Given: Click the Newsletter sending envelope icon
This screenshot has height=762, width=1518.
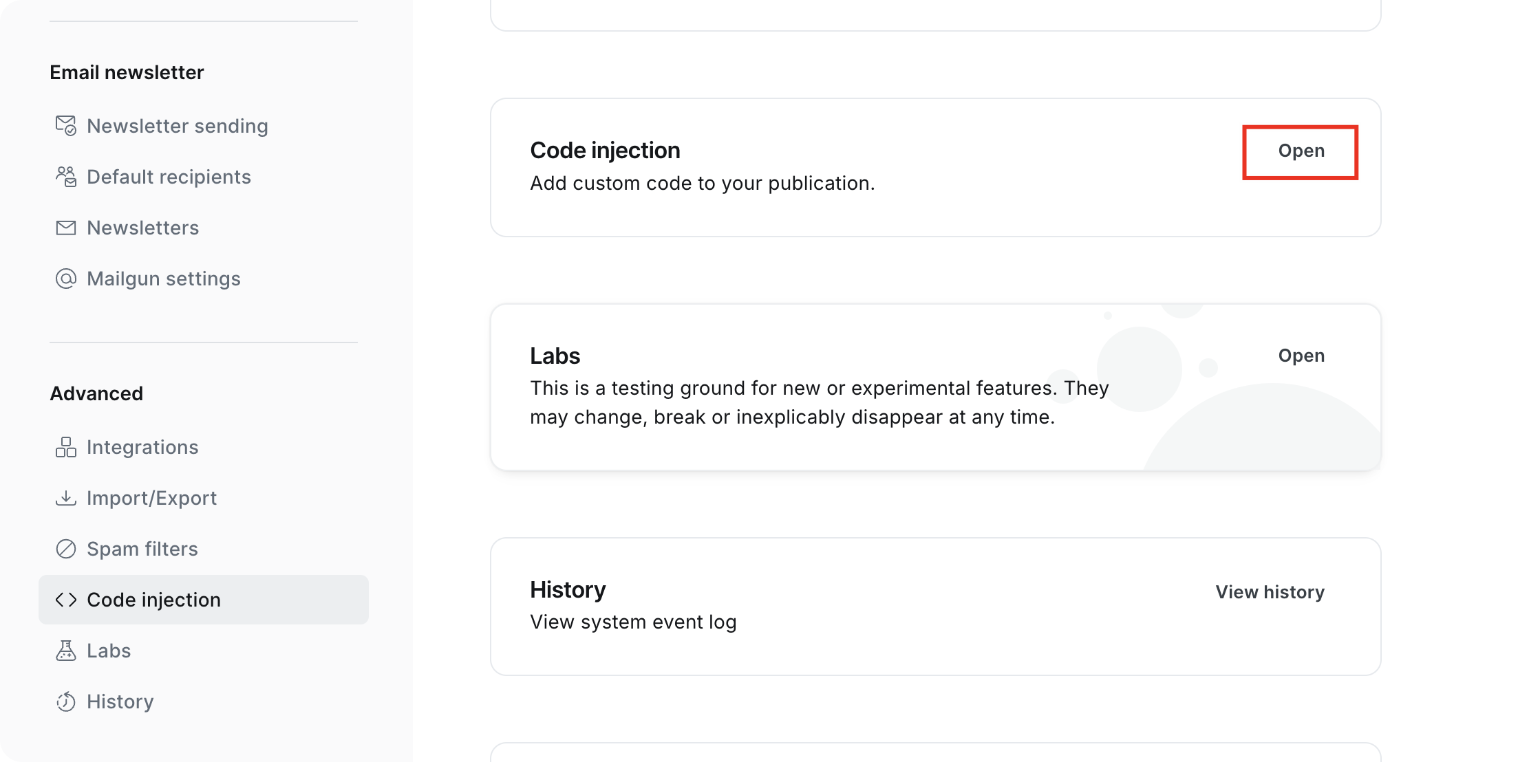Looking at the screenshot, I should pos(66,126).
